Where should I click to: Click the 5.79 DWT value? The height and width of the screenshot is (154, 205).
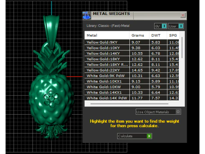[x=156, y=87]
